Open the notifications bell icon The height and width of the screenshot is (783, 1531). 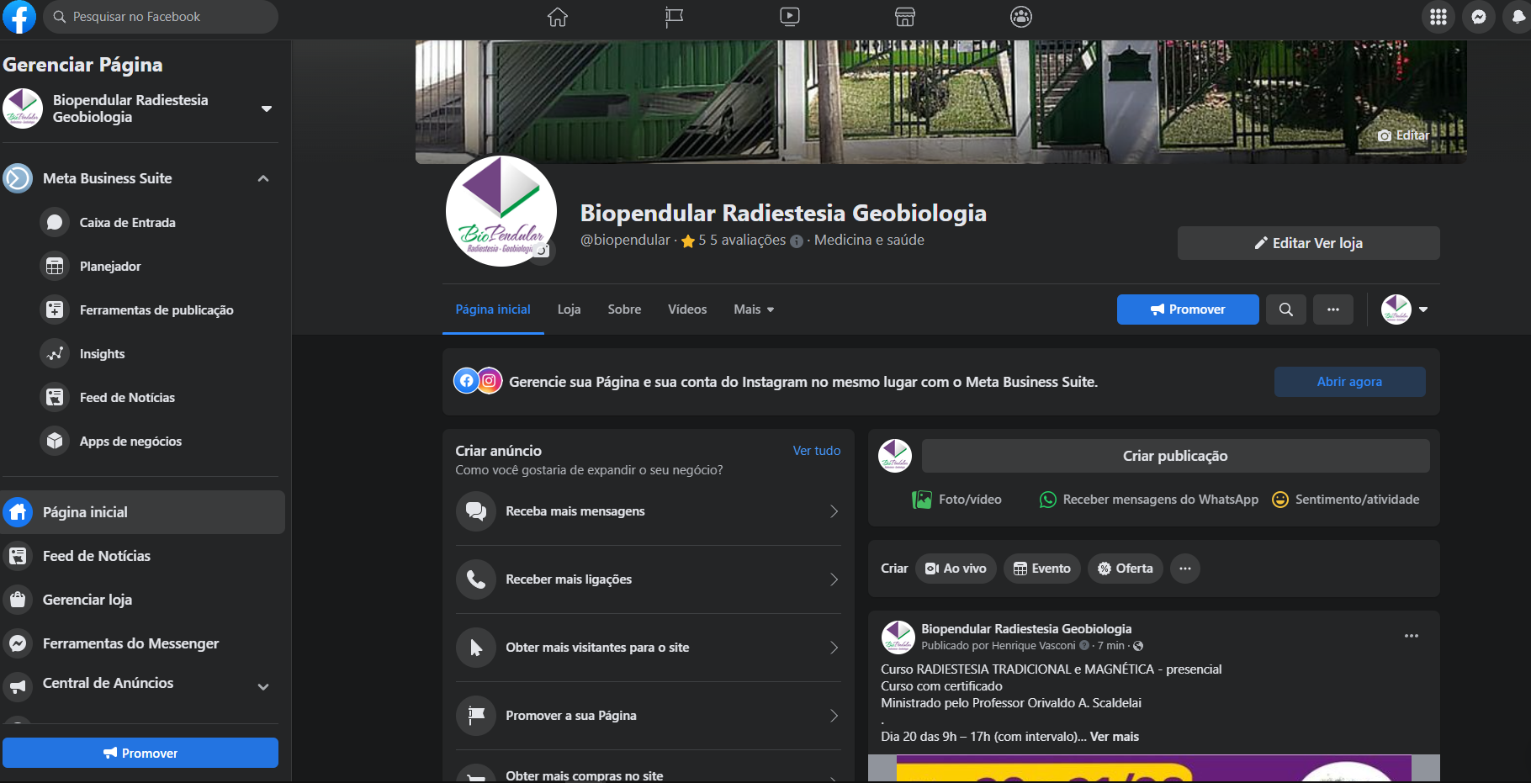(x=1518, y=17)
